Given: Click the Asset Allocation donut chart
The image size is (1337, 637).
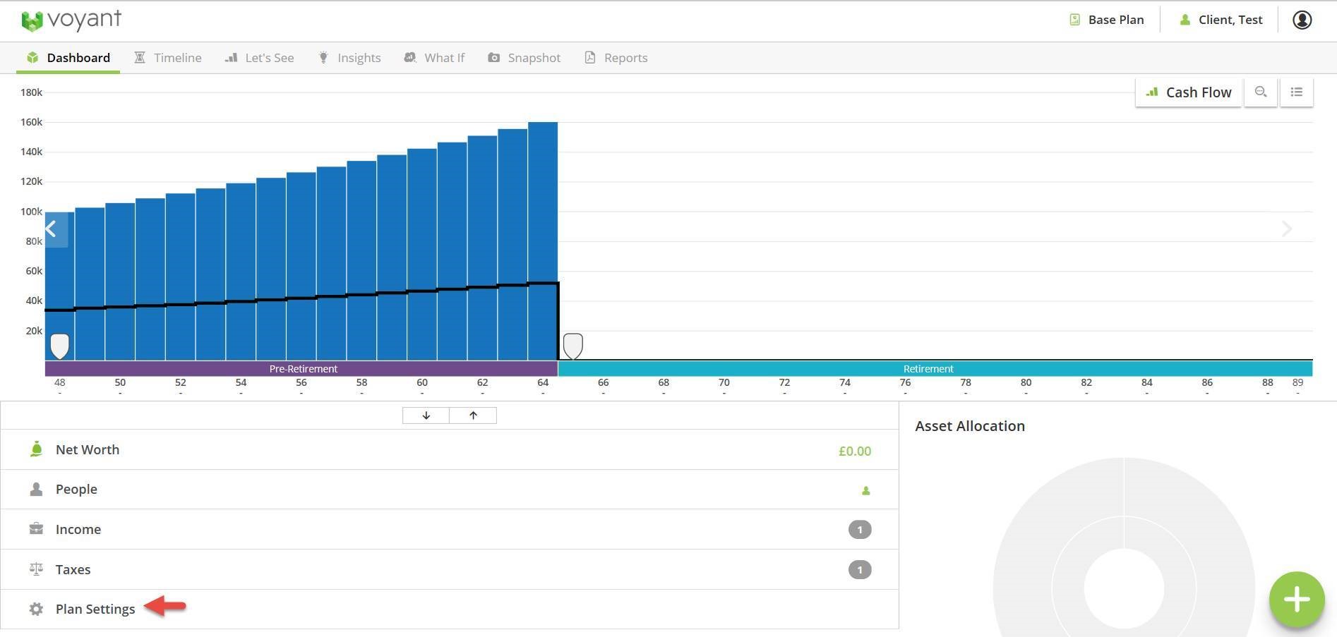Looking at the screenshot, I should pos(1124,547).
